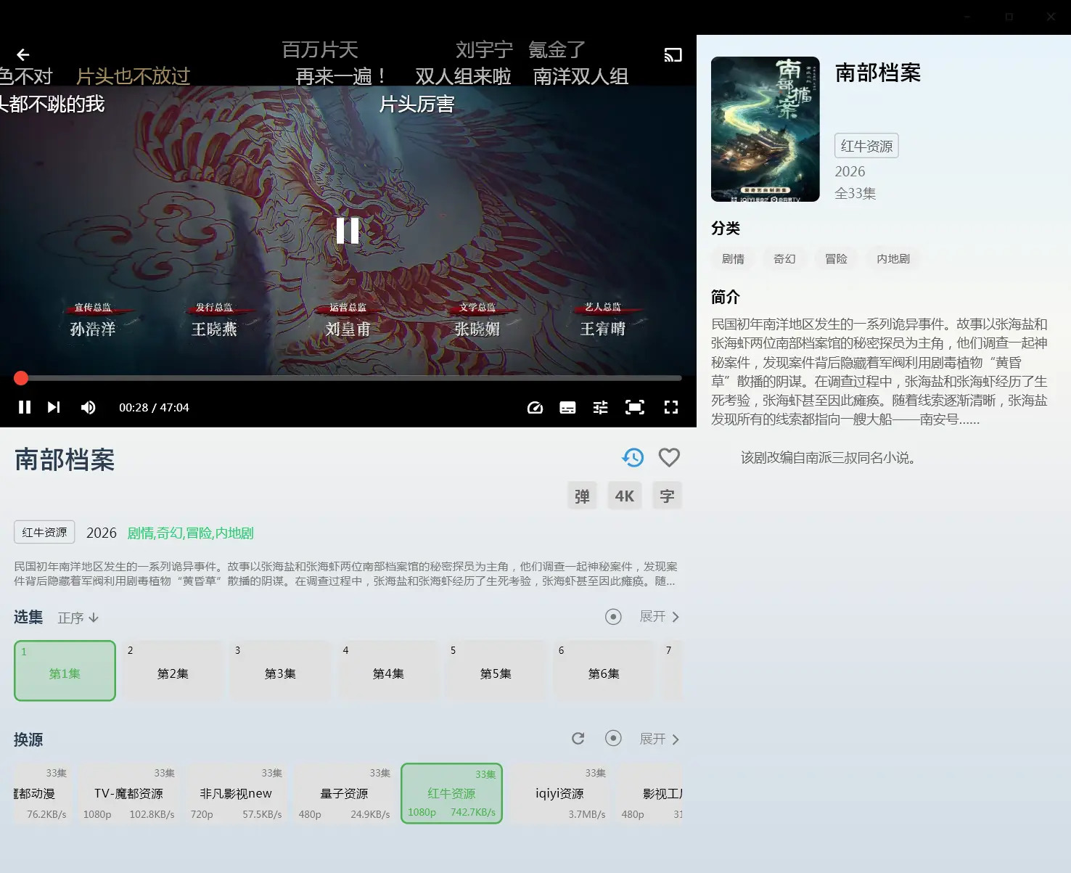Enter fullscreen mode

[671, 407]
